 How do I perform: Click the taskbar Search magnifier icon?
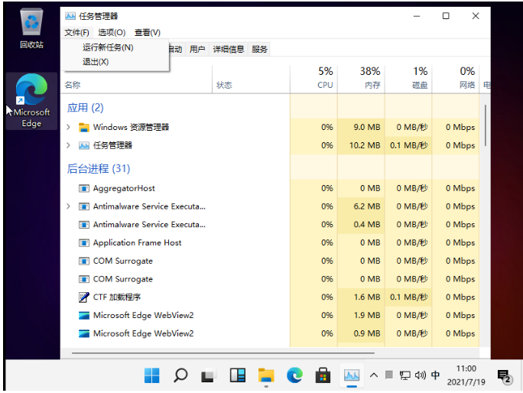[180, 375]
